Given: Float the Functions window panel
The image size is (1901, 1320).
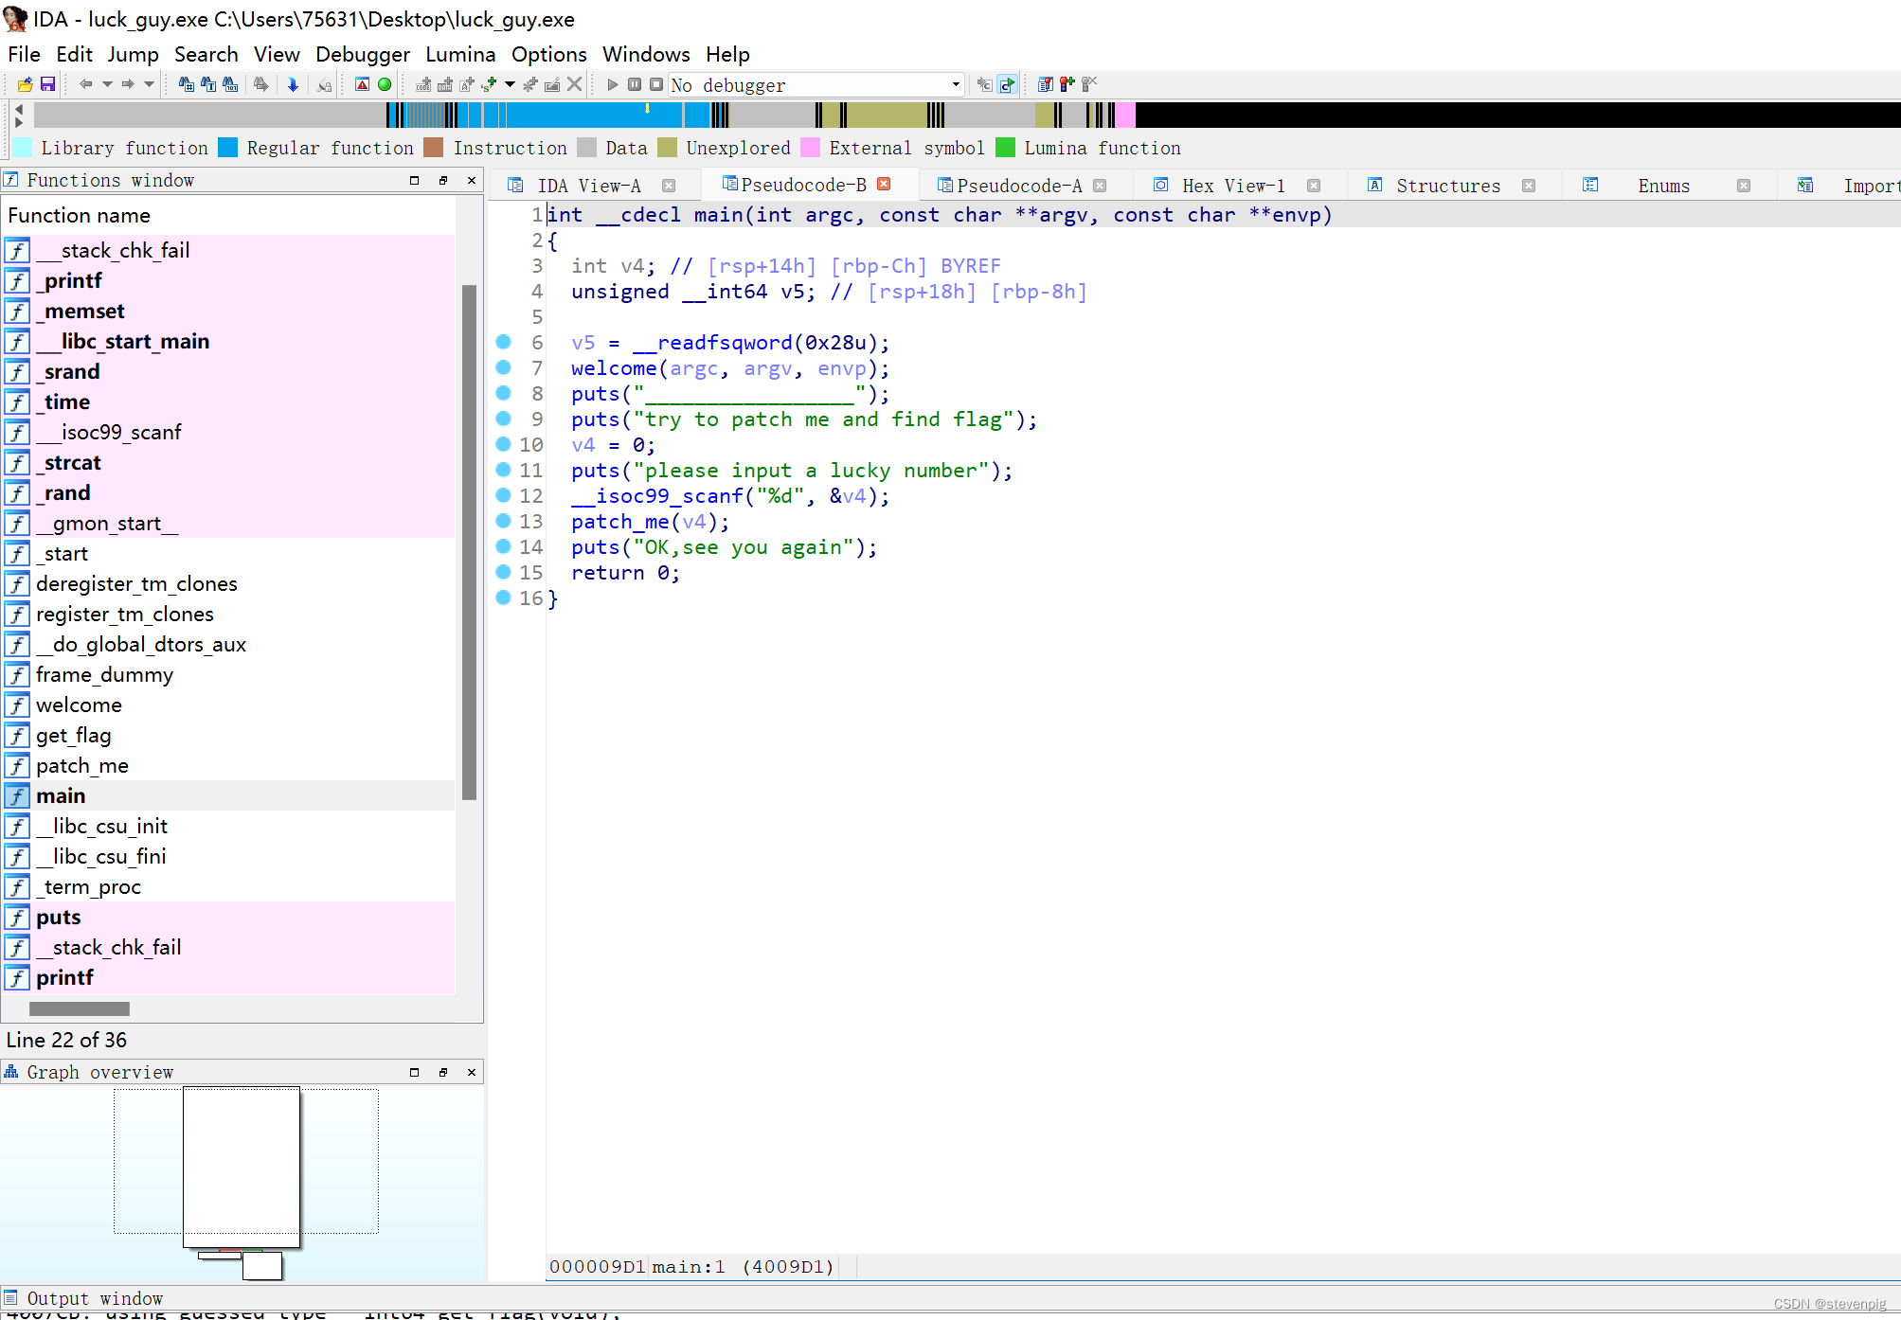Looking at the screenshot, I should coord(442,180).
